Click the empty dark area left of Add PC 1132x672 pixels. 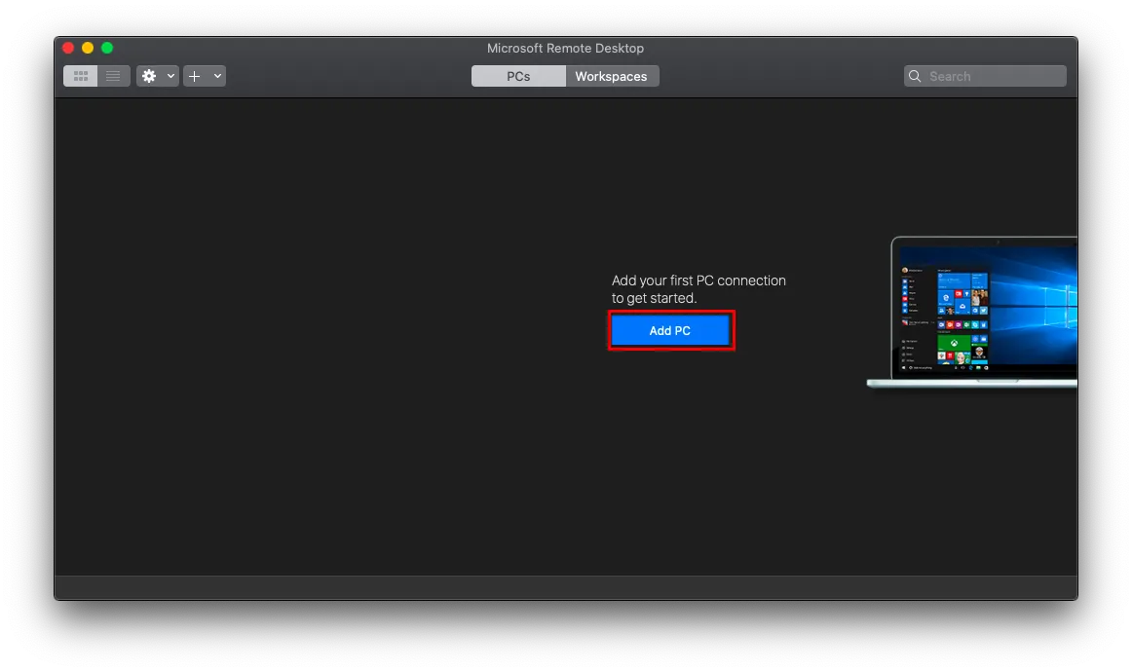321,331
